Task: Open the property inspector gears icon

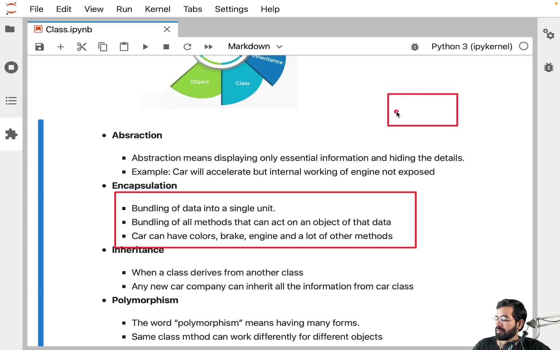Action: point(549,34)
